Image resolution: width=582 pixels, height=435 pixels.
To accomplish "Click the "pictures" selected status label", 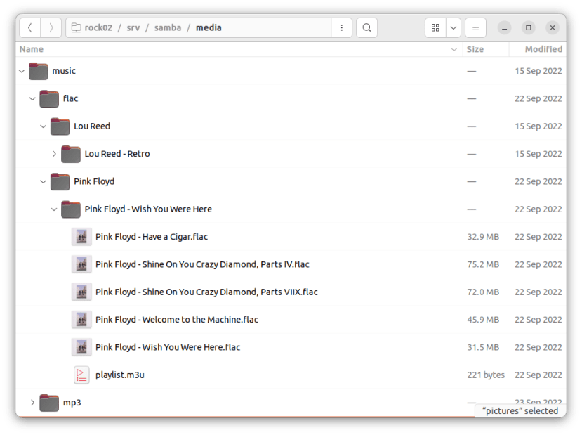I will (x=520, y=411).
